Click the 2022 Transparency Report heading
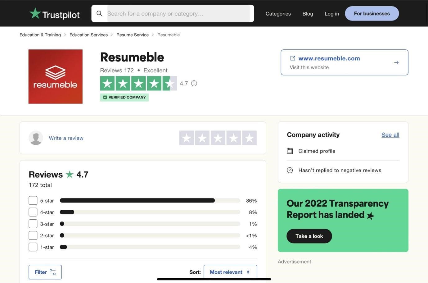Viewport: 428px width, 283px height. [337, 209]
